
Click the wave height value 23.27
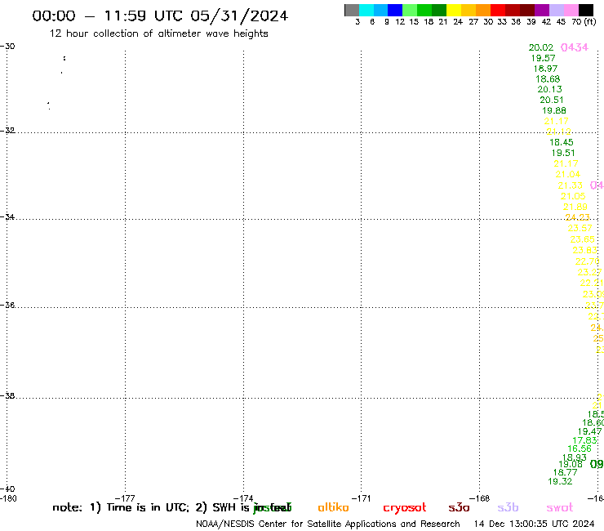click(x=590, y=272)
